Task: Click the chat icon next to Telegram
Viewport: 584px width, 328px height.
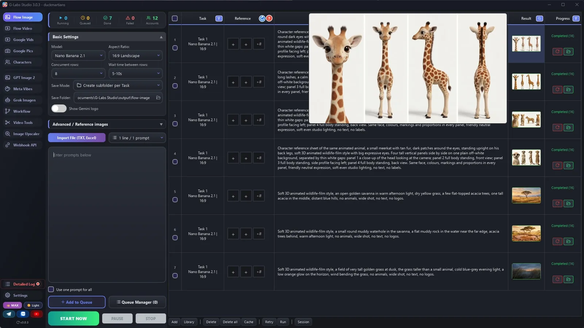Action: [x=23, y=314]
